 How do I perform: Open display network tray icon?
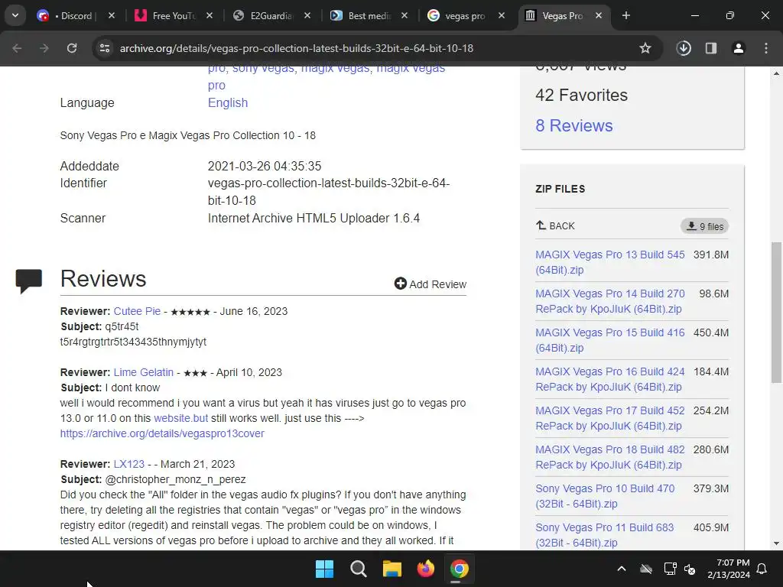click(670, 569)
